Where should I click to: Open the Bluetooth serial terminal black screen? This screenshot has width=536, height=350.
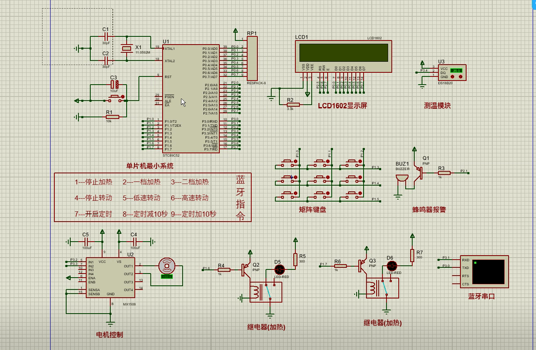(x=488, y=271)
